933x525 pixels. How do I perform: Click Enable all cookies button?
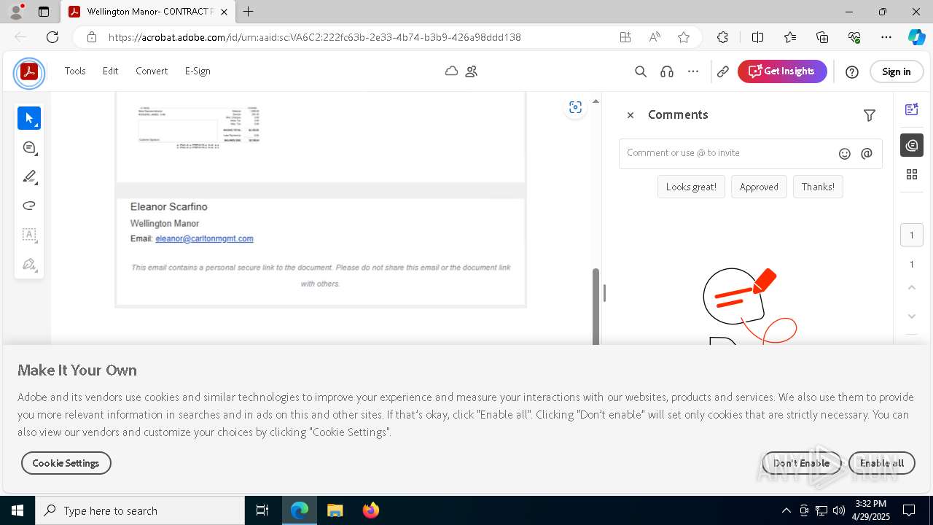tap(882, 463)
